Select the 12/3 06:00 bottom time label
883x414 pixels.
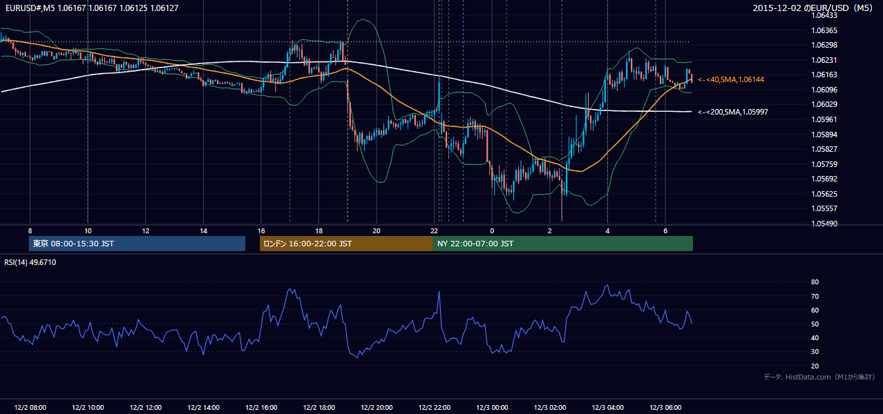click(665, 408)
